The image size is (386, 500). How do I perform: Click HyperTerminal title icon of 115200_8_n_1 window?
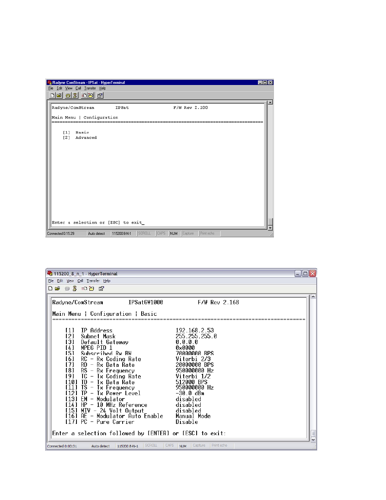[x=50, y=273]
